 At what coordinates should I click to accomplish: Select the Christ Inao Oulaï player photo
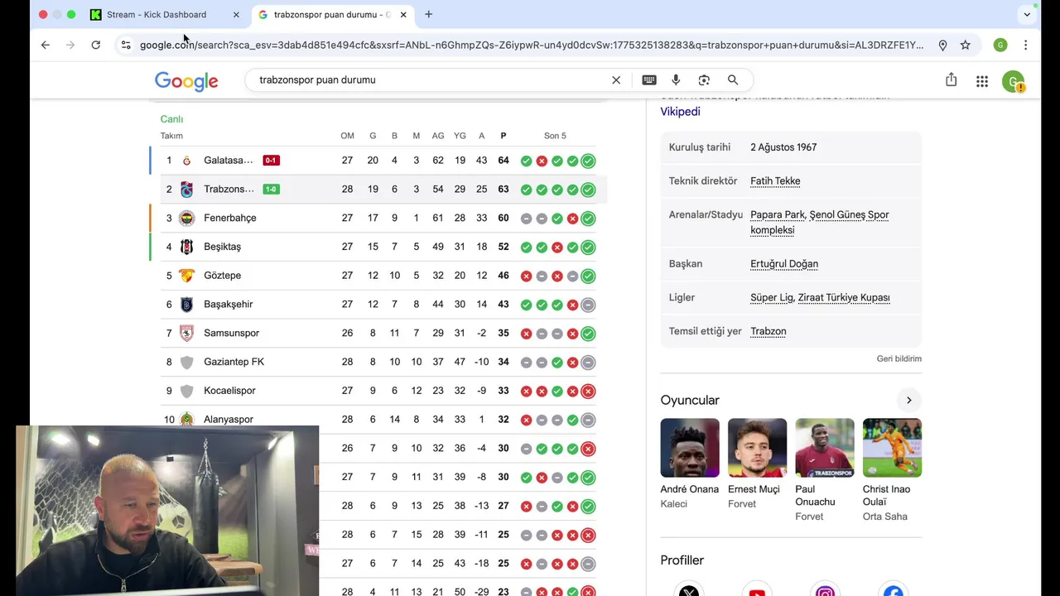click(x=892, y=448)
